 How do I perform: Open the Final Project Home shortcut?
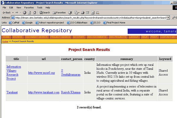tap(114, 23)
